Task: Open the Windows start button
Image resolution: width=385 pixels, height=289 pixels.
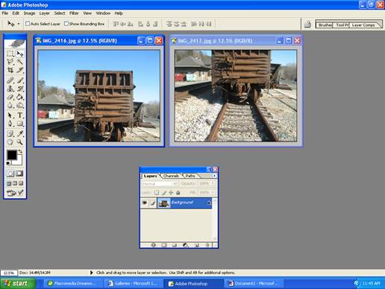Action: [x=18, y=283]
